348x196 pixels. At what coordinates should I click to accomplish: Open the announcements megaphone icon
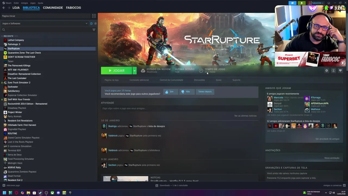click(293, 3)
